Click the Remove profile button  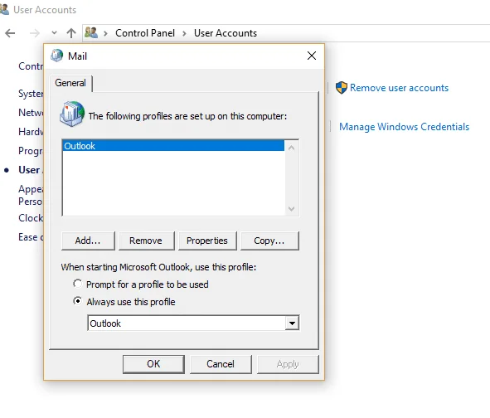(x=146, y=241)
